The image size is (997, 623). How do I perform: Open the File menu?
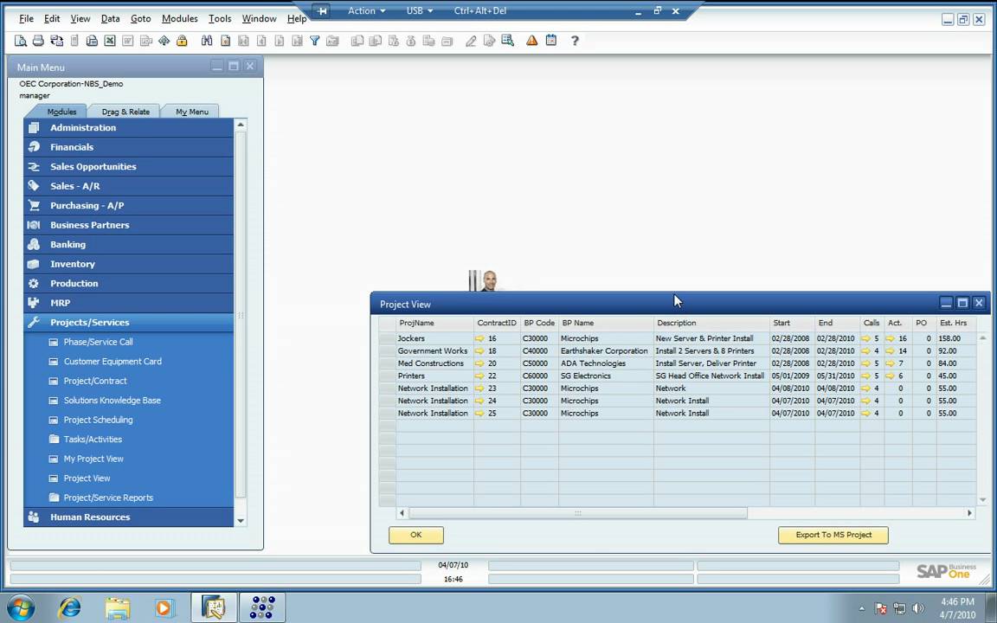27,18
